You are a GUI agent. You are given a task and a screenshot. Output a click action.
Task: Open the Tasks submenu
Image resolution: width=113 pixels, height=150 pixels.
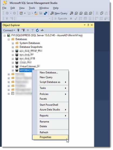[x=50, y=88]
